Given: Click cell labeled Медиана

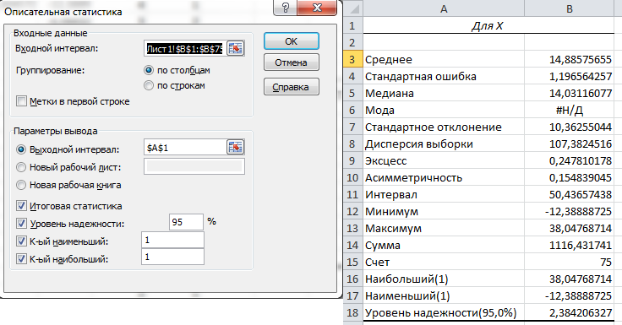Looking at the screenshot, I should click(x=444, y=93).
